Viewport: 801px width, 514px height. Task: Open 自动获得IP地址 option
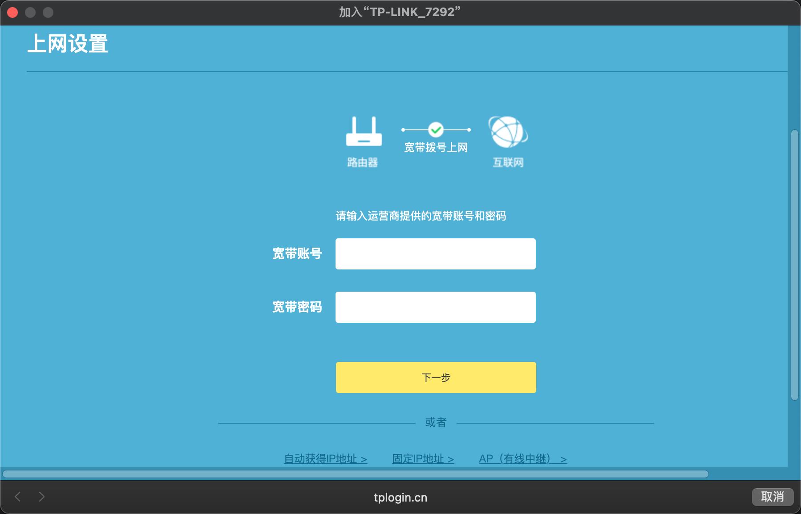[320, 458]
